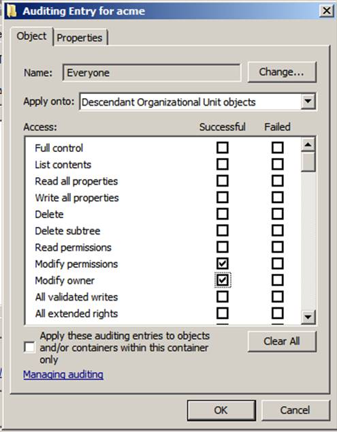Close the Auditing Entry dialog

[x=327, y=11]
